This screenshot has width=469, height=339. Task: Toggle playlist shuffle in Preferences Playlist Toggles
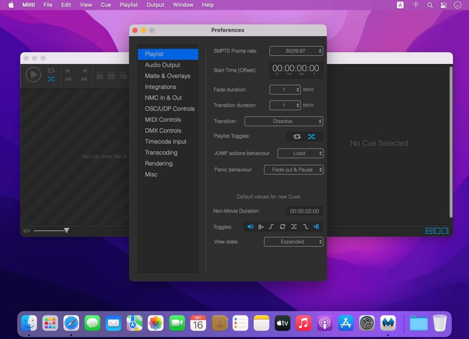311,136
